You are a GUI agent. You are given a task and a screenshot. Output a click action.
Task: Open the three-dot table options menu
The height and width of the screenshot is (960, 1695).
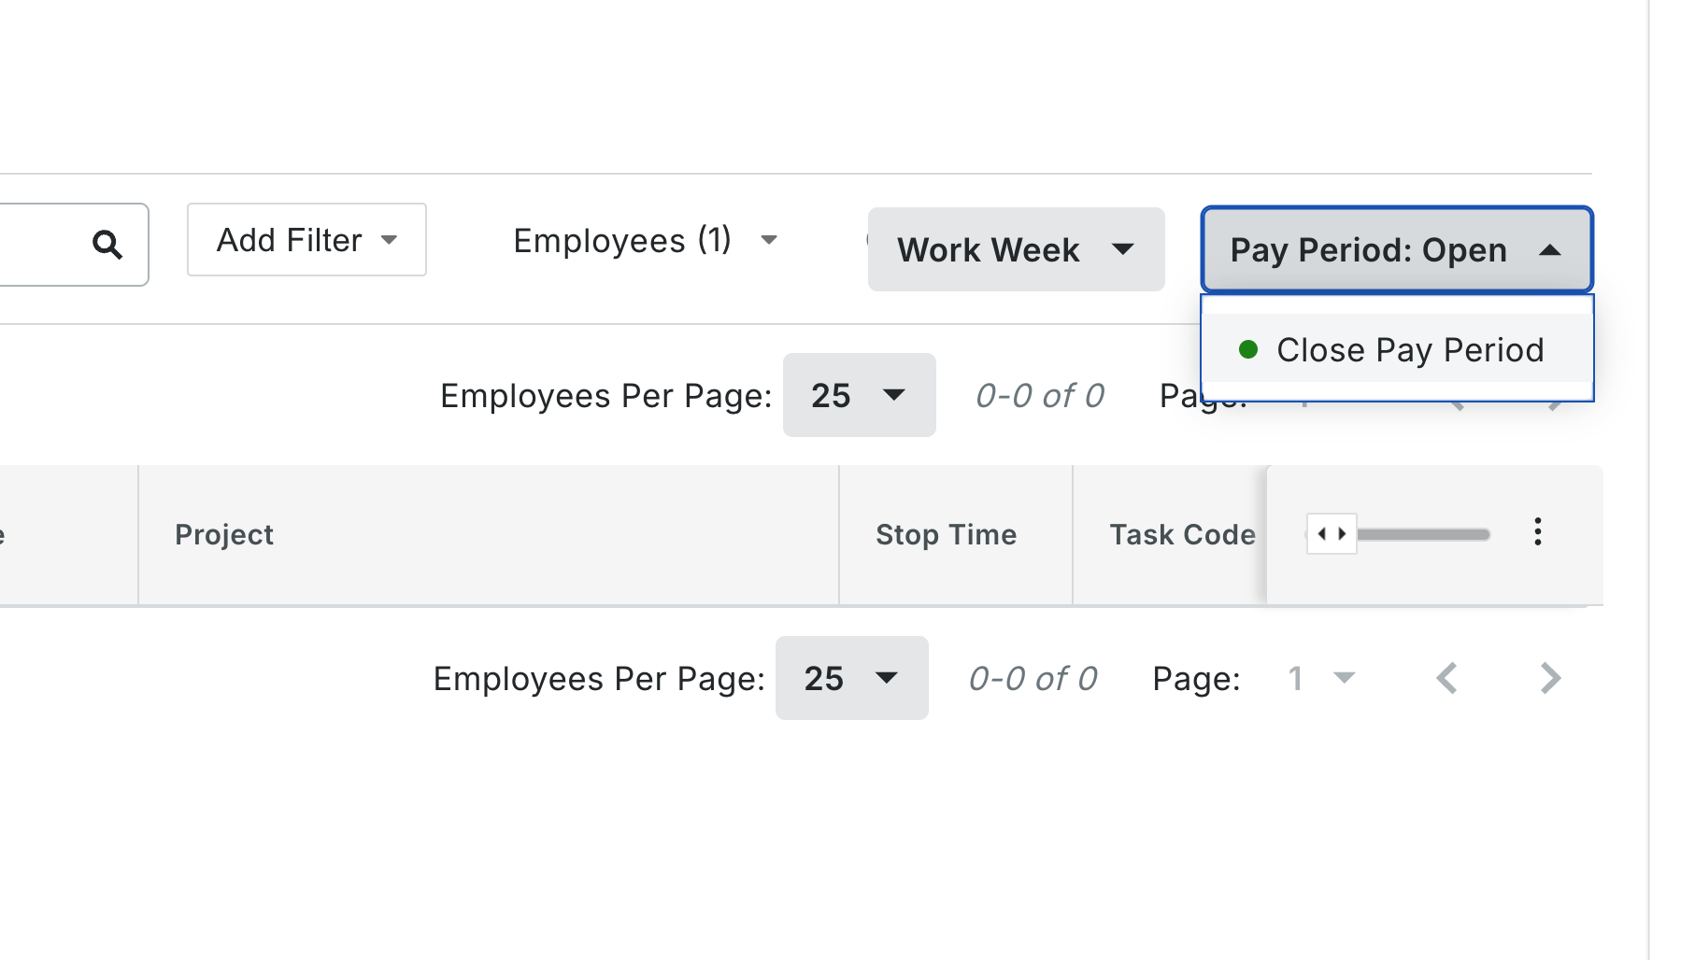pos(1537,532)
